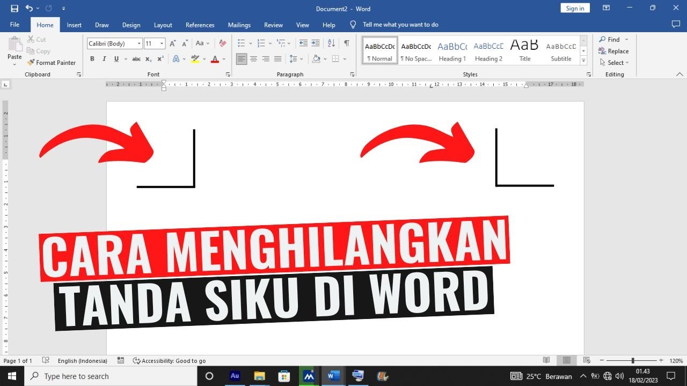Viewport: 687px width, 386px height.
Task: Decrease paragraph indent
Action: (x=303, y=43)
